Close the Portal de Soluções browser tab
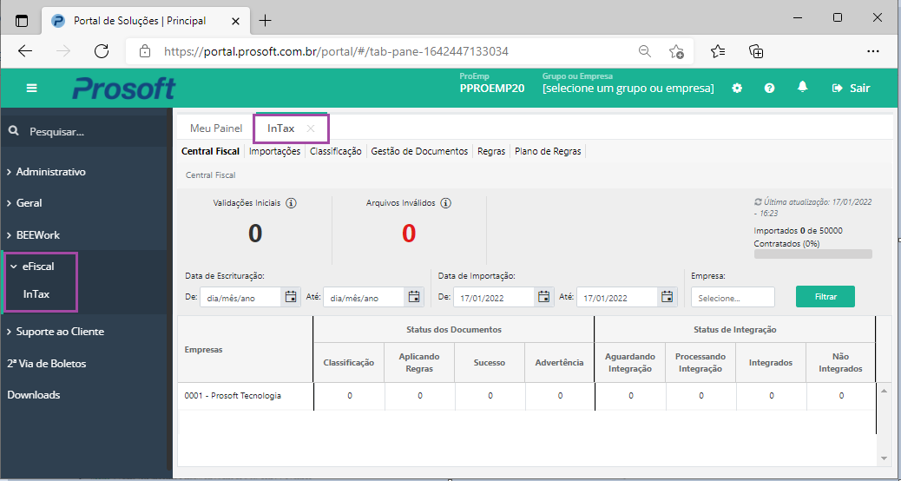 (x=235, y=21)
